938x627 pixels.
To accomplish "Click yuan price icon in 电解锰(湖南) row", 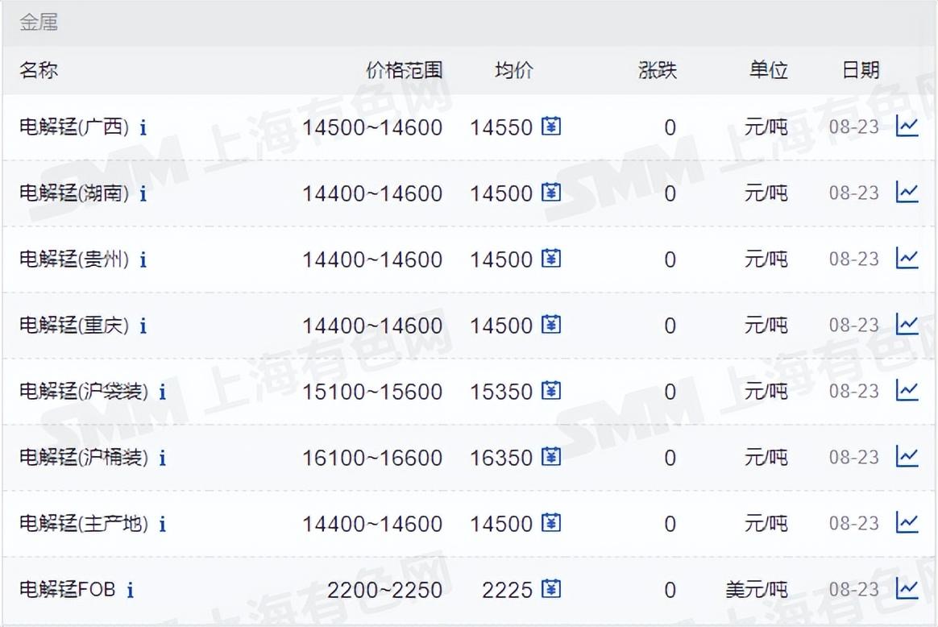I will 551,193.
